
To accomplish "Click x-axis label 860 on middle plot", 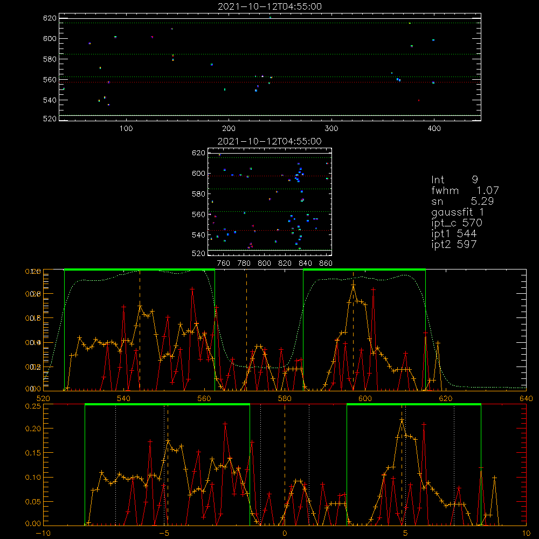I will (326, 264).
